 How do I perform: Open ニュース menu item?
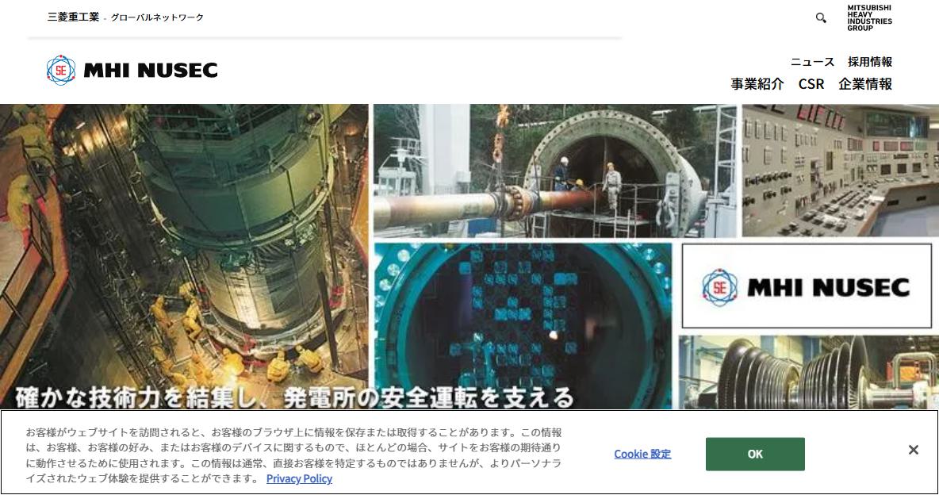pos(812,62)
